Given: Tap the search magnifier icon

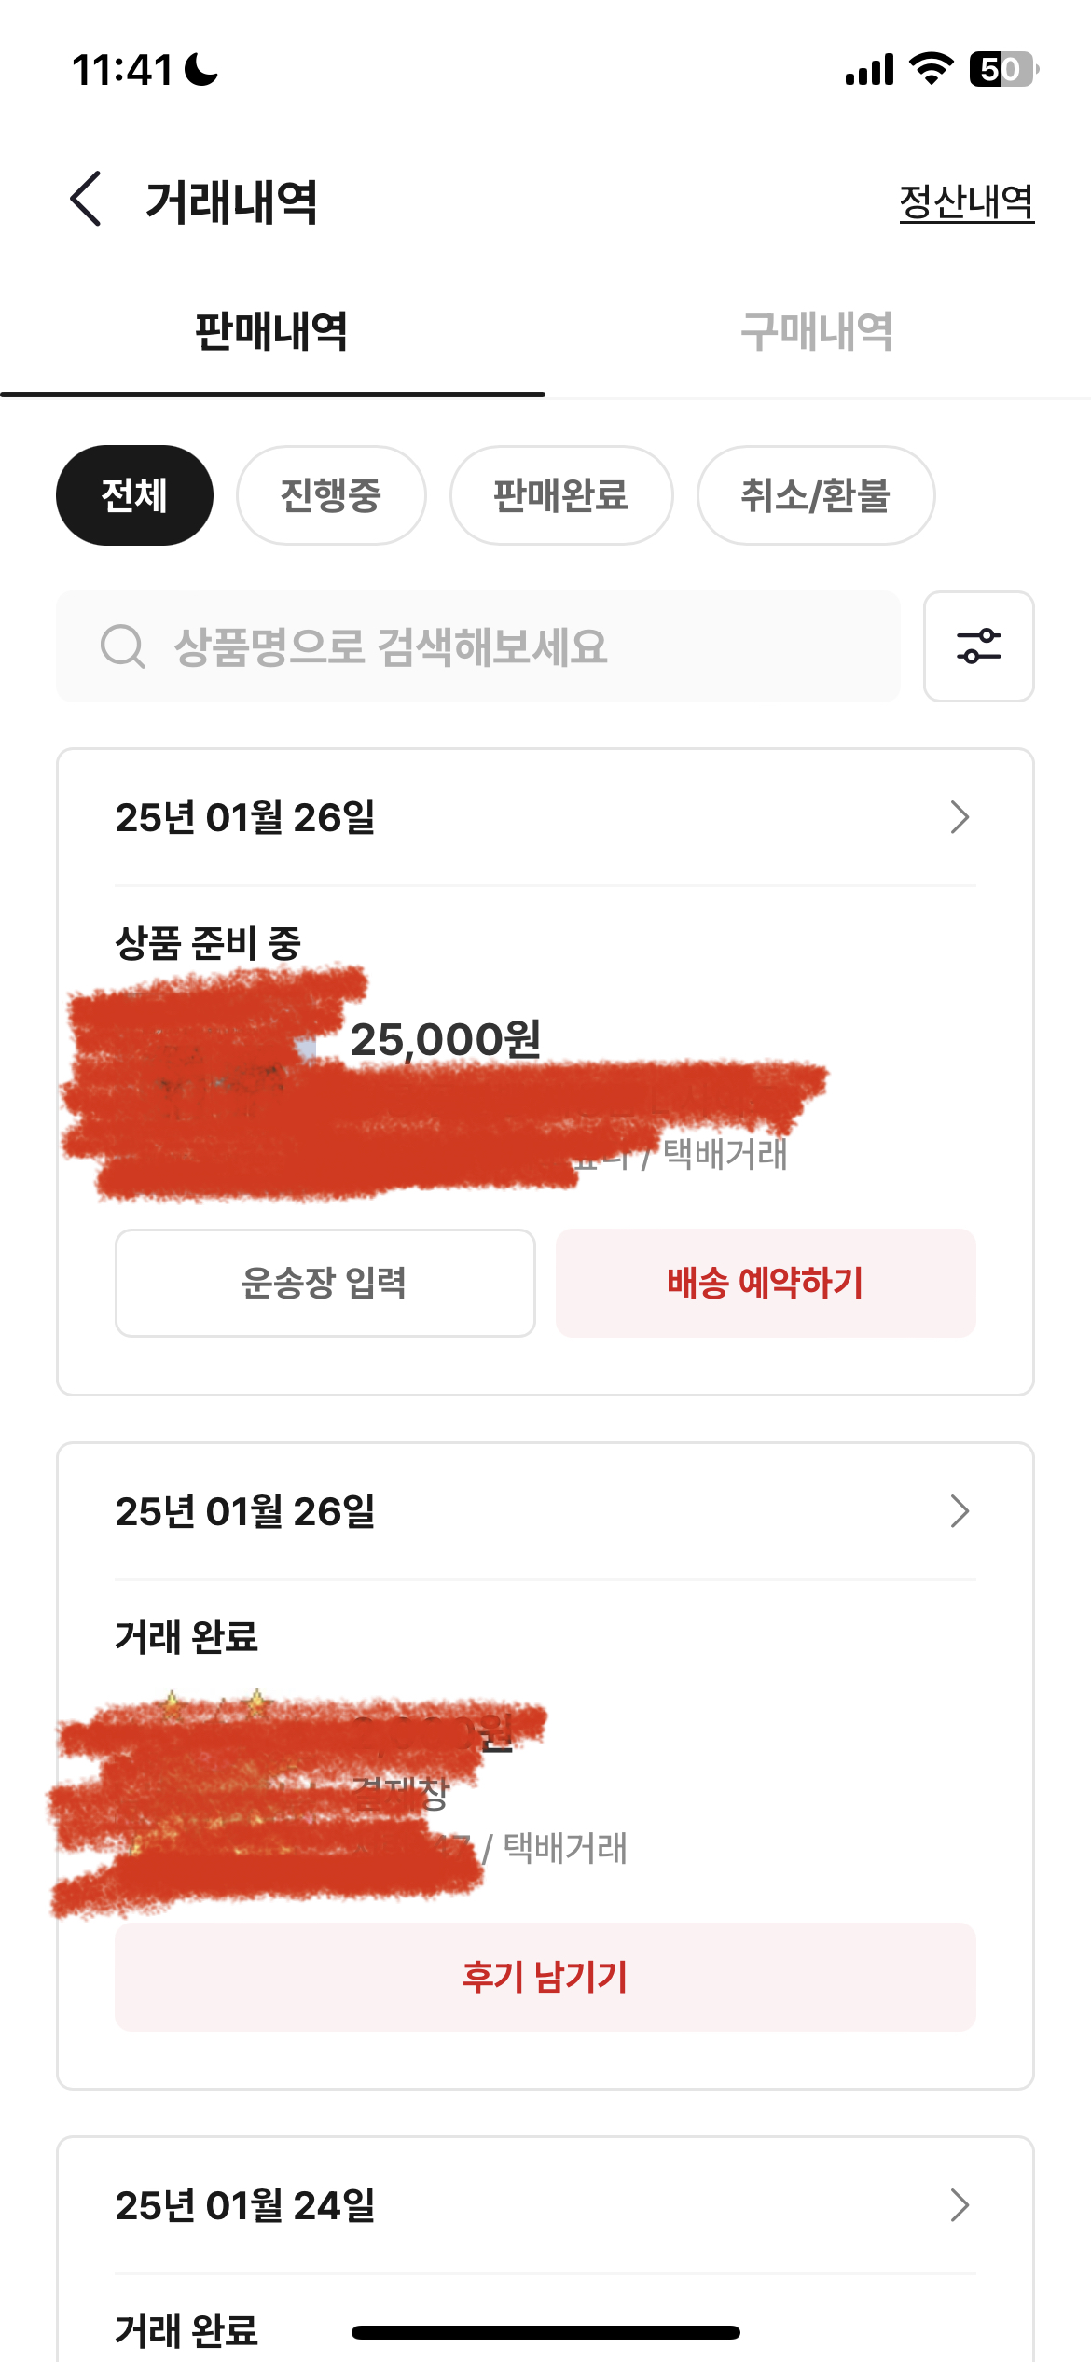Looking at the screenshot, I should (123, 646).
